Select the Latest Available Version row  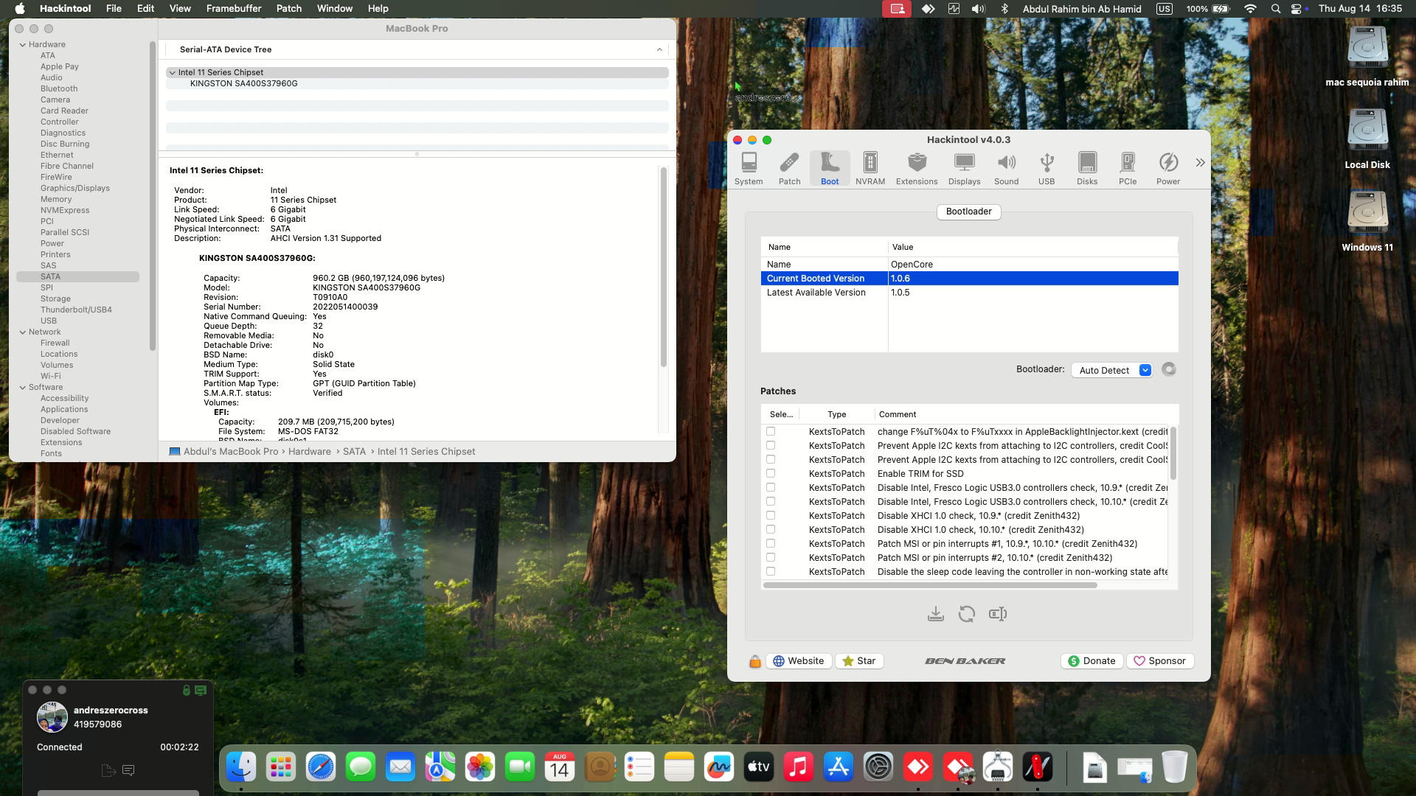click(969, 293)
